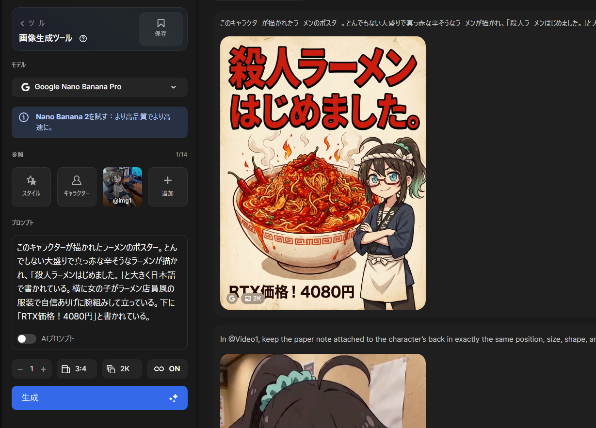This screenshot has width=596, height=428.
Task: Open the Nano Banana 2 link
Action: [62, 117]
